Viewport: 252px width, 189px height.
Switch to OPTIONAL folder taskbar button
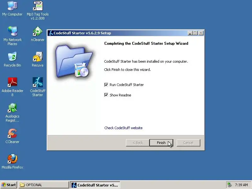point(43,185)
